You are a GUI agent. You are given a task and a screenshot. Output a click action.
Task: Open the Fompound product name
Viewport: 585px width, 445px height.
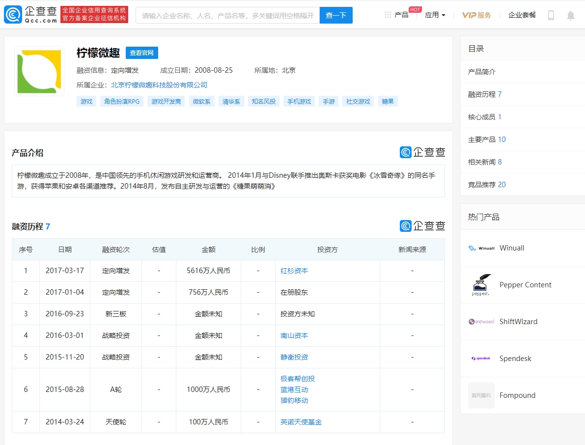(x=518, y=395)
